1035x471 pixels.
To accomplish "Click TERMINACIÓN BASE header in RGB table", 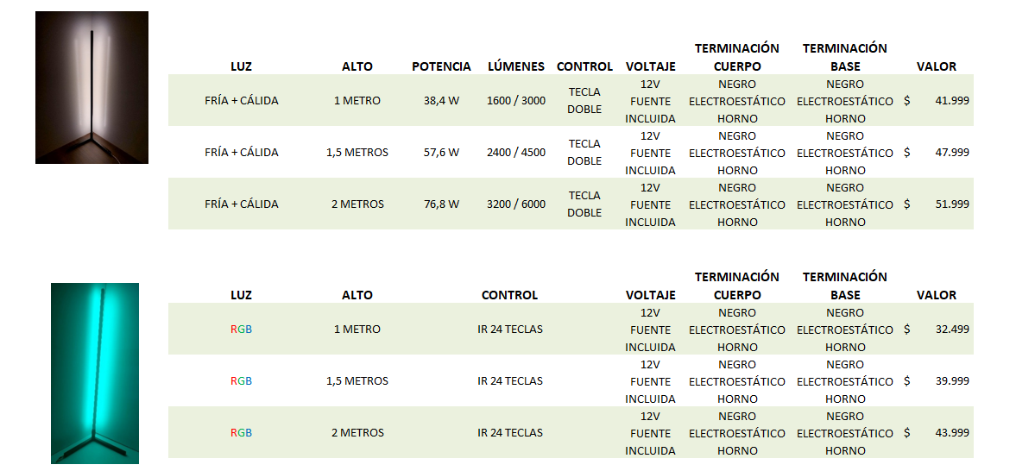I will pos(845,286).
